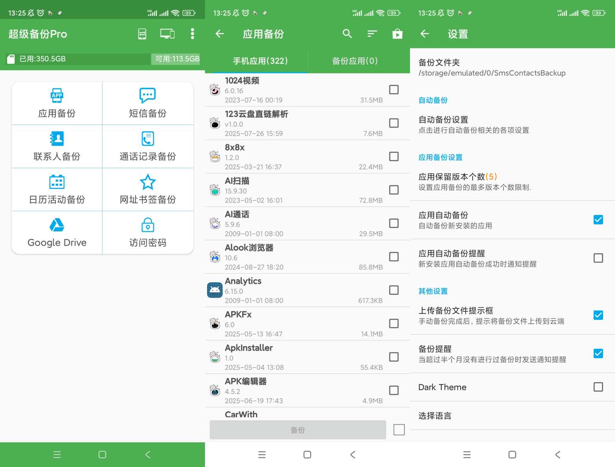Tap the computer-and-phone transfer icon in header

167,34
